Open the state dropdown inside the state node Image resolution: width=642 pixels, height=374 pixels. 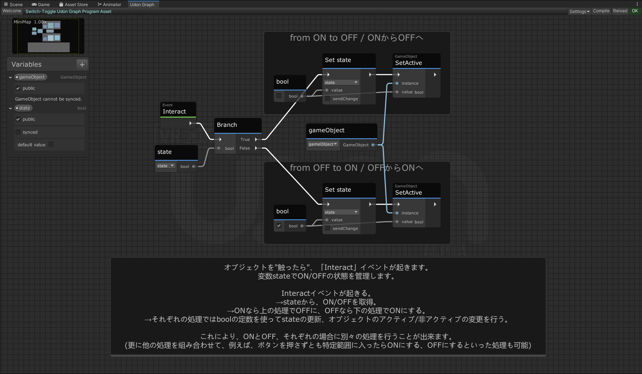pos(165,166)
